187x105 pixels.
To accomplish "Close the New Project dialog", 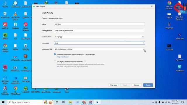I will coord(152,6).
